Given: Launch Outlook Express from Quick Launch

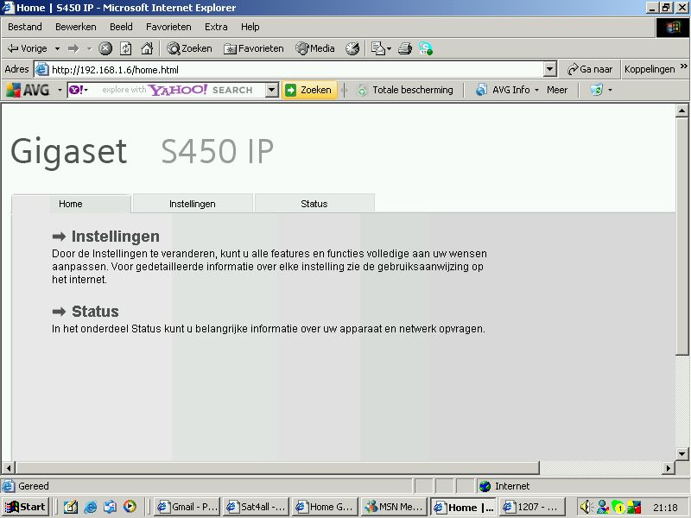Looking at the screenshot, I should pos(110,507).
